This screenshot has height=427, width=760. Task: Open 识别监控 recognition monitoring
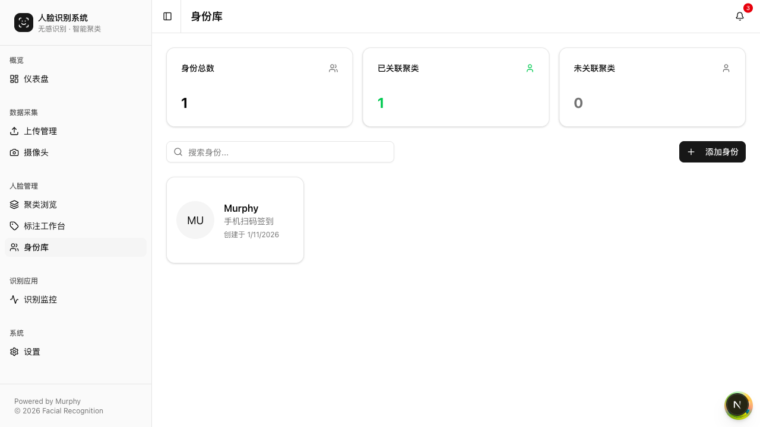click(40, 299)
